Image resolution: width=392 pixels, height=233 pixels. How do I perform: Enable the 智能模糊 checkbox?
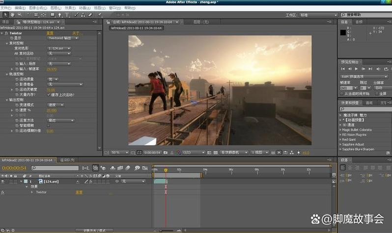49,126
